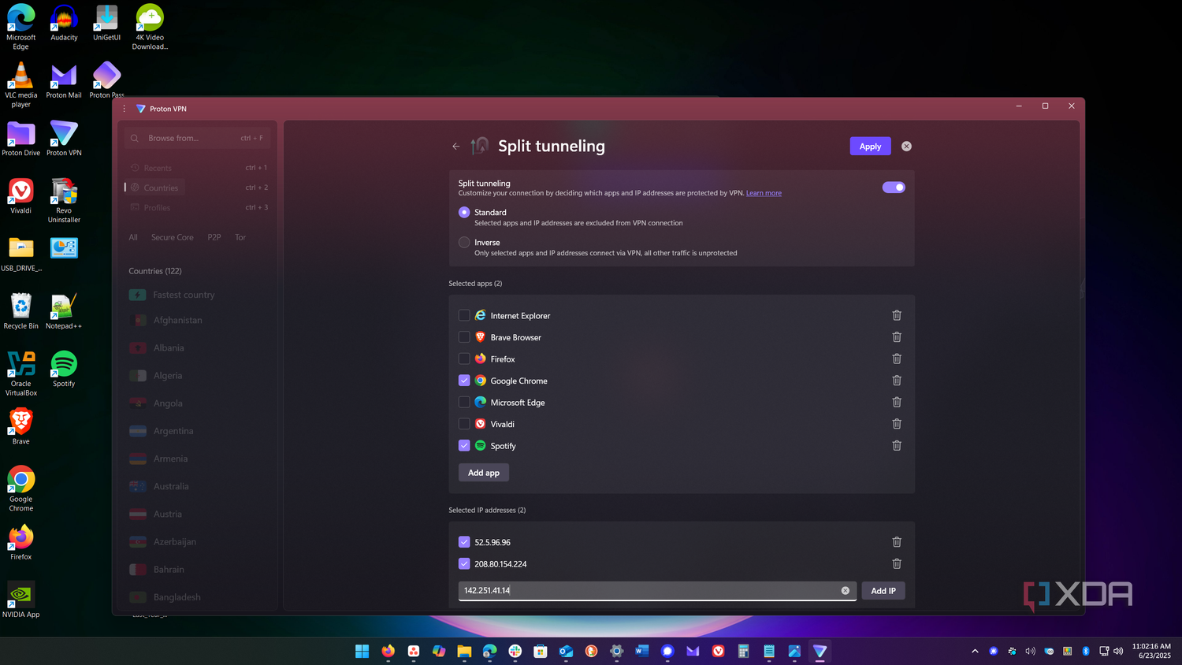Enable the Firefox app checkbox
Screen dimensions: 1182x665
click(x=464, y=359)
